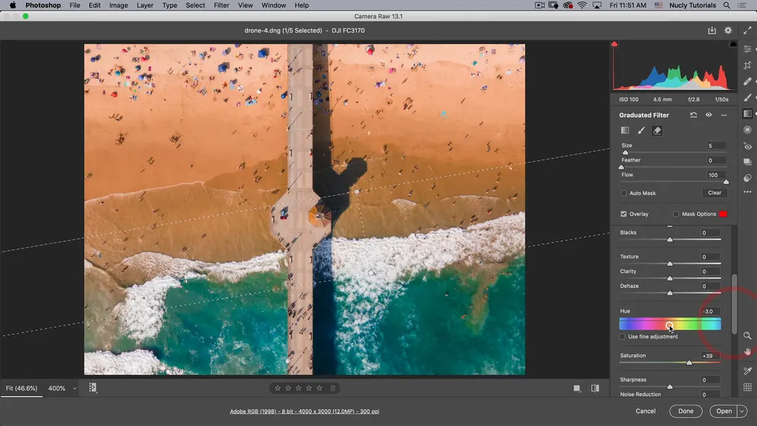Toggle before/after split view icon
Screen dimensions: 757x426
pos(595,388)
